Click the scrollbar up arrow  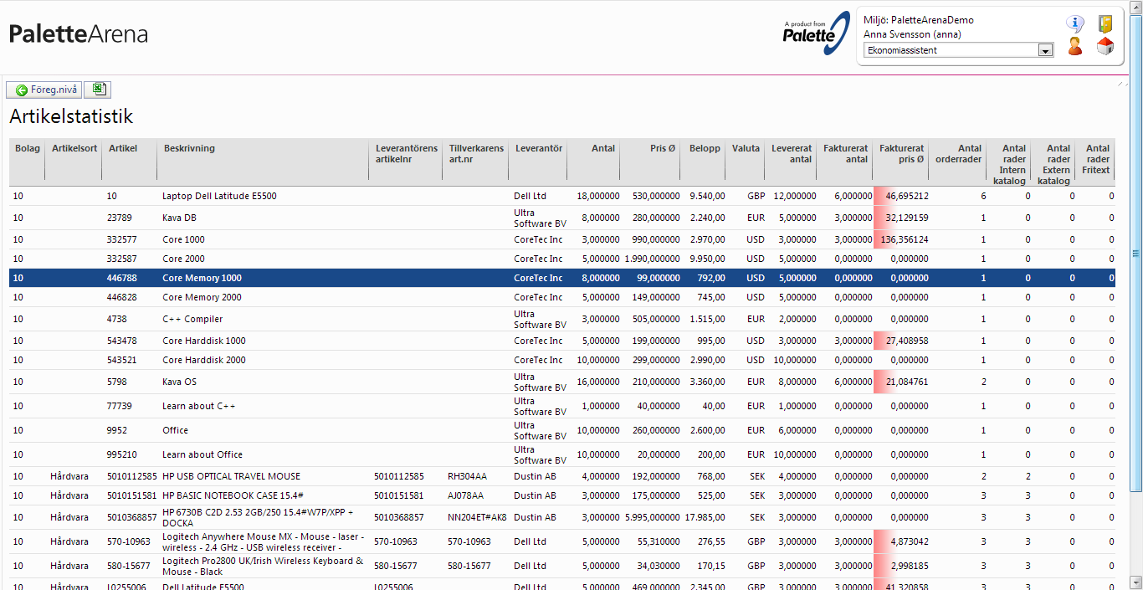tap(1135, 6)
